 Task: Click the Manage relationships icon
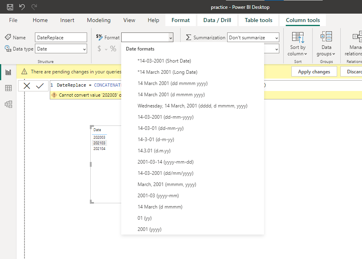click(357, 36)
